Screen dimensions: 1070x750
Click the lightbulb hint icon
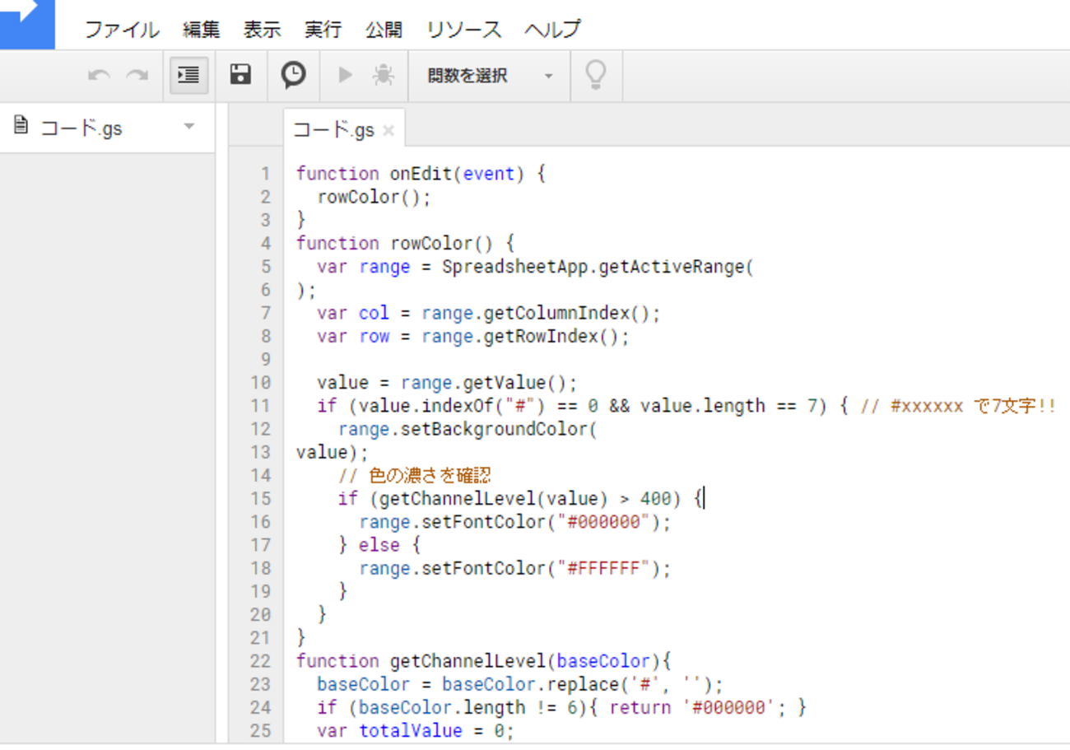tap(595, 76)
